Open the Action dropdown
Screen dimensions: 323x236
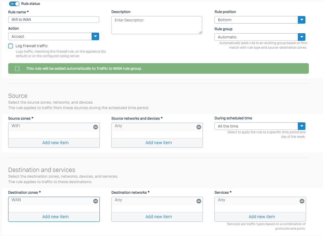(x=95, y=36)
